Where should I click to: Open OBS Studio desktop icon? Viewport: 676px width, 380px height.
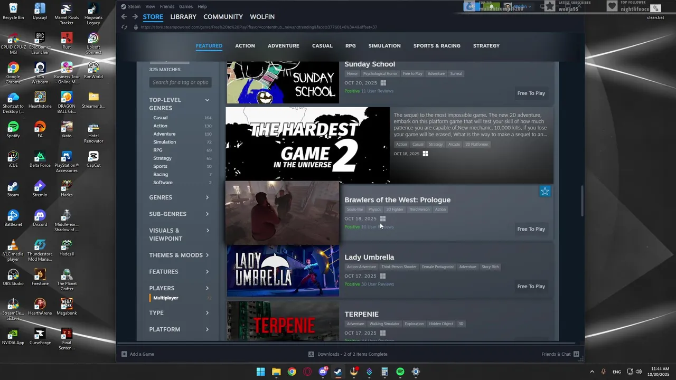(13, 277)
